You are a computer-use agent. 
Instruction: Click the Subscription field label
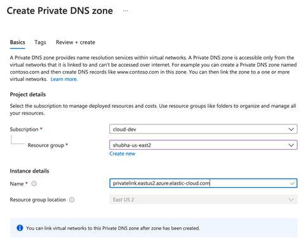(24, 129)
